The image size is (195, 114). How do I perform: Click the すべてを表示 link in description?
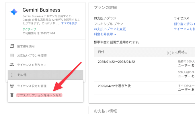pos(69,23)
